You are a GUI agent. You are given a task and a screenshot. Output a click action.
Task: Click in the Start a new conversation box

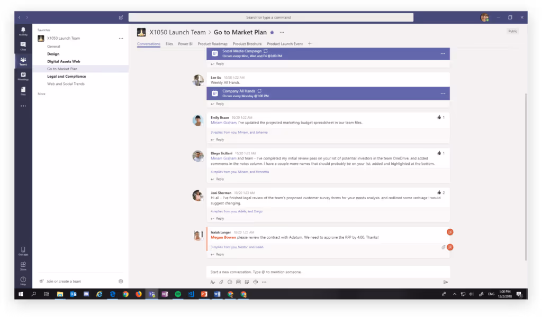328,272
